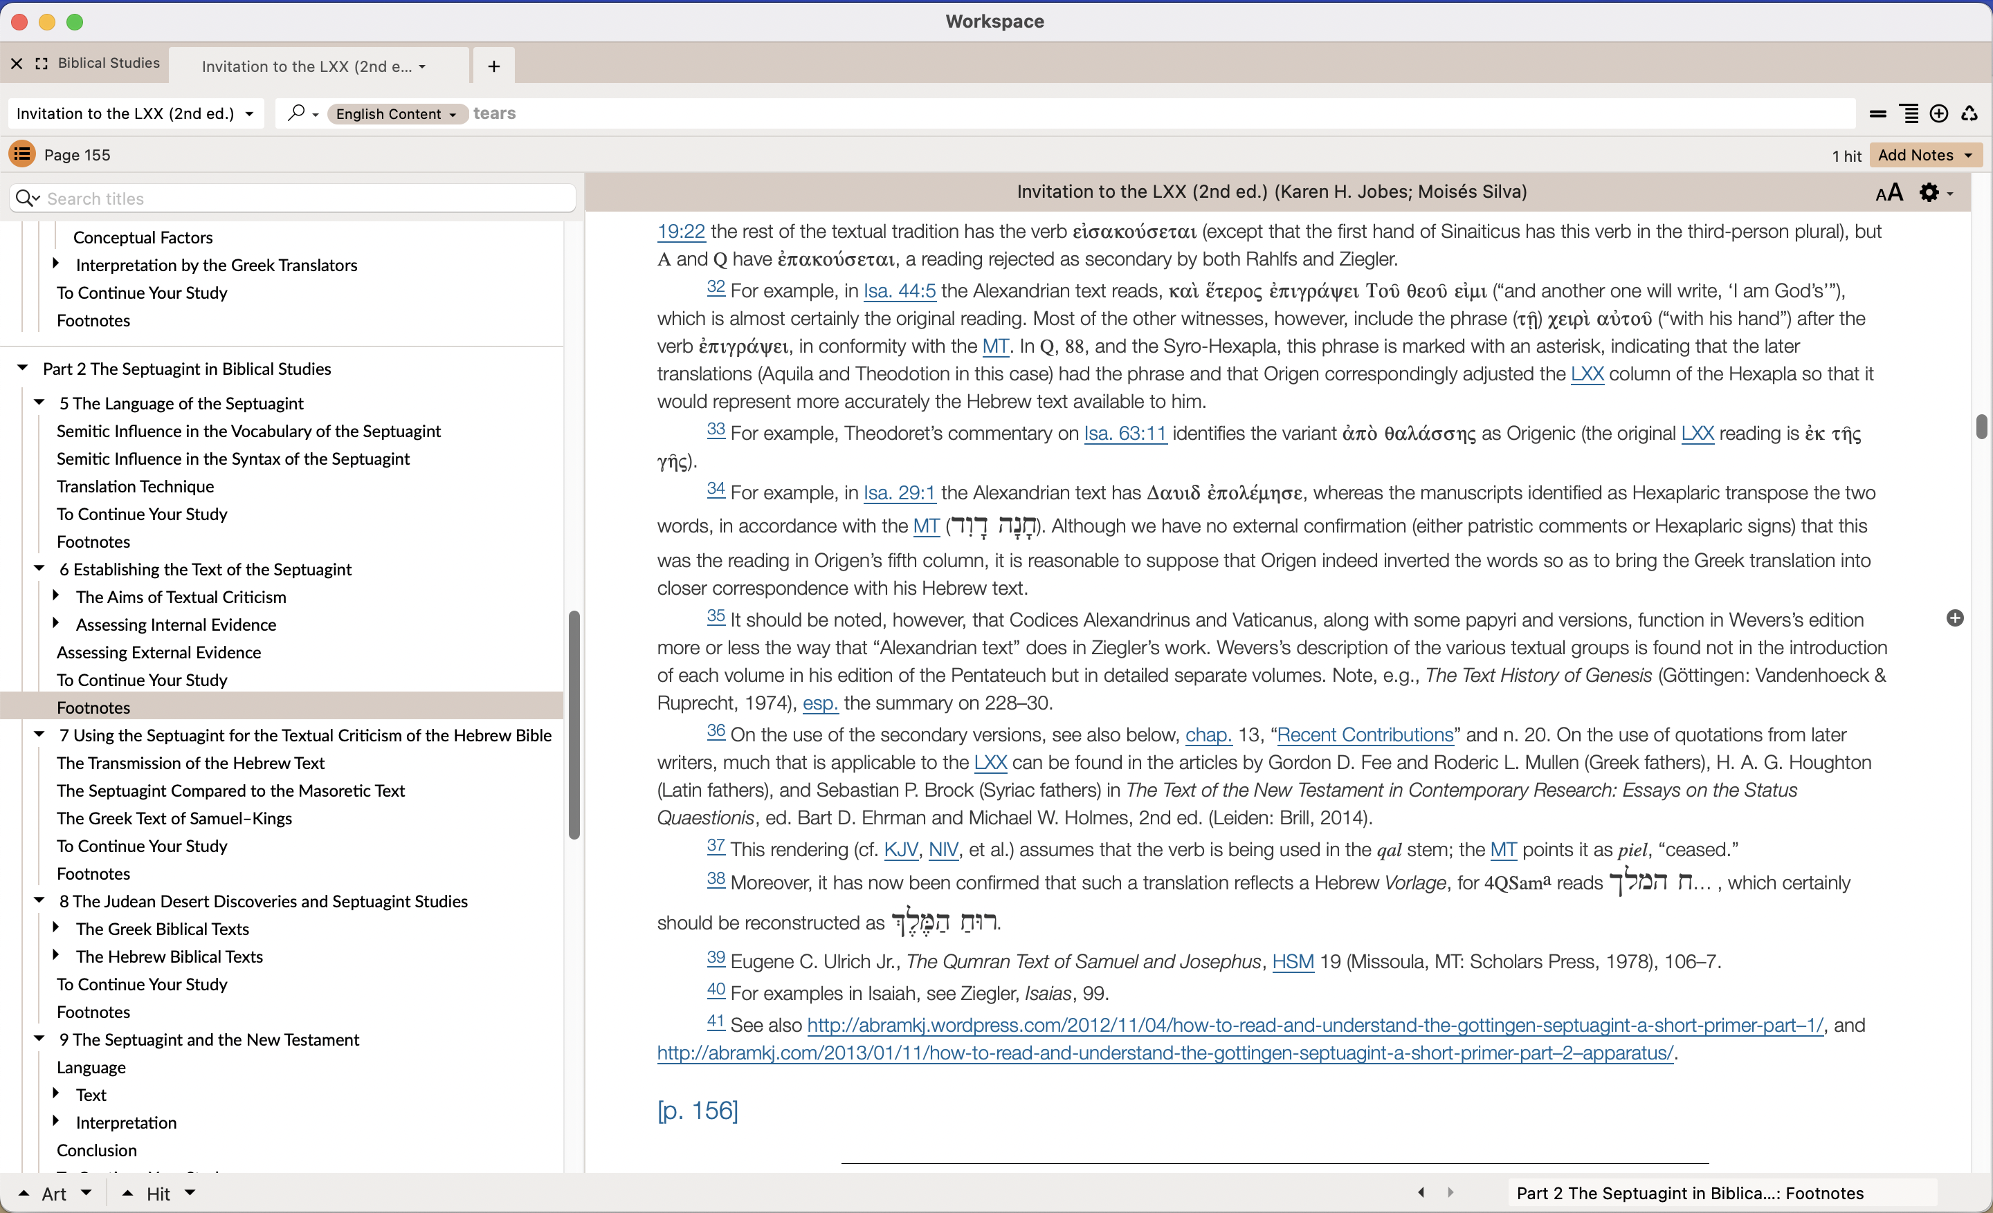The height and width of the screenshot is (1213, 1993).
Task: Click the recycle icon in the search bar
Action: click(x=1969, y=114)
